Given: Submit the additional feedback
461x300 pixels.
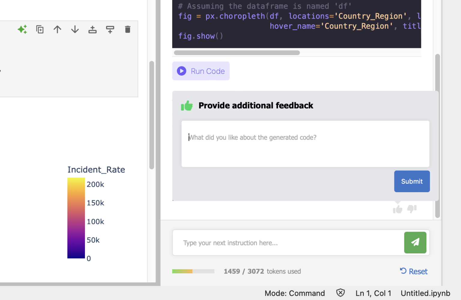Looking at the screenshot, I should [x=411, y=181].
